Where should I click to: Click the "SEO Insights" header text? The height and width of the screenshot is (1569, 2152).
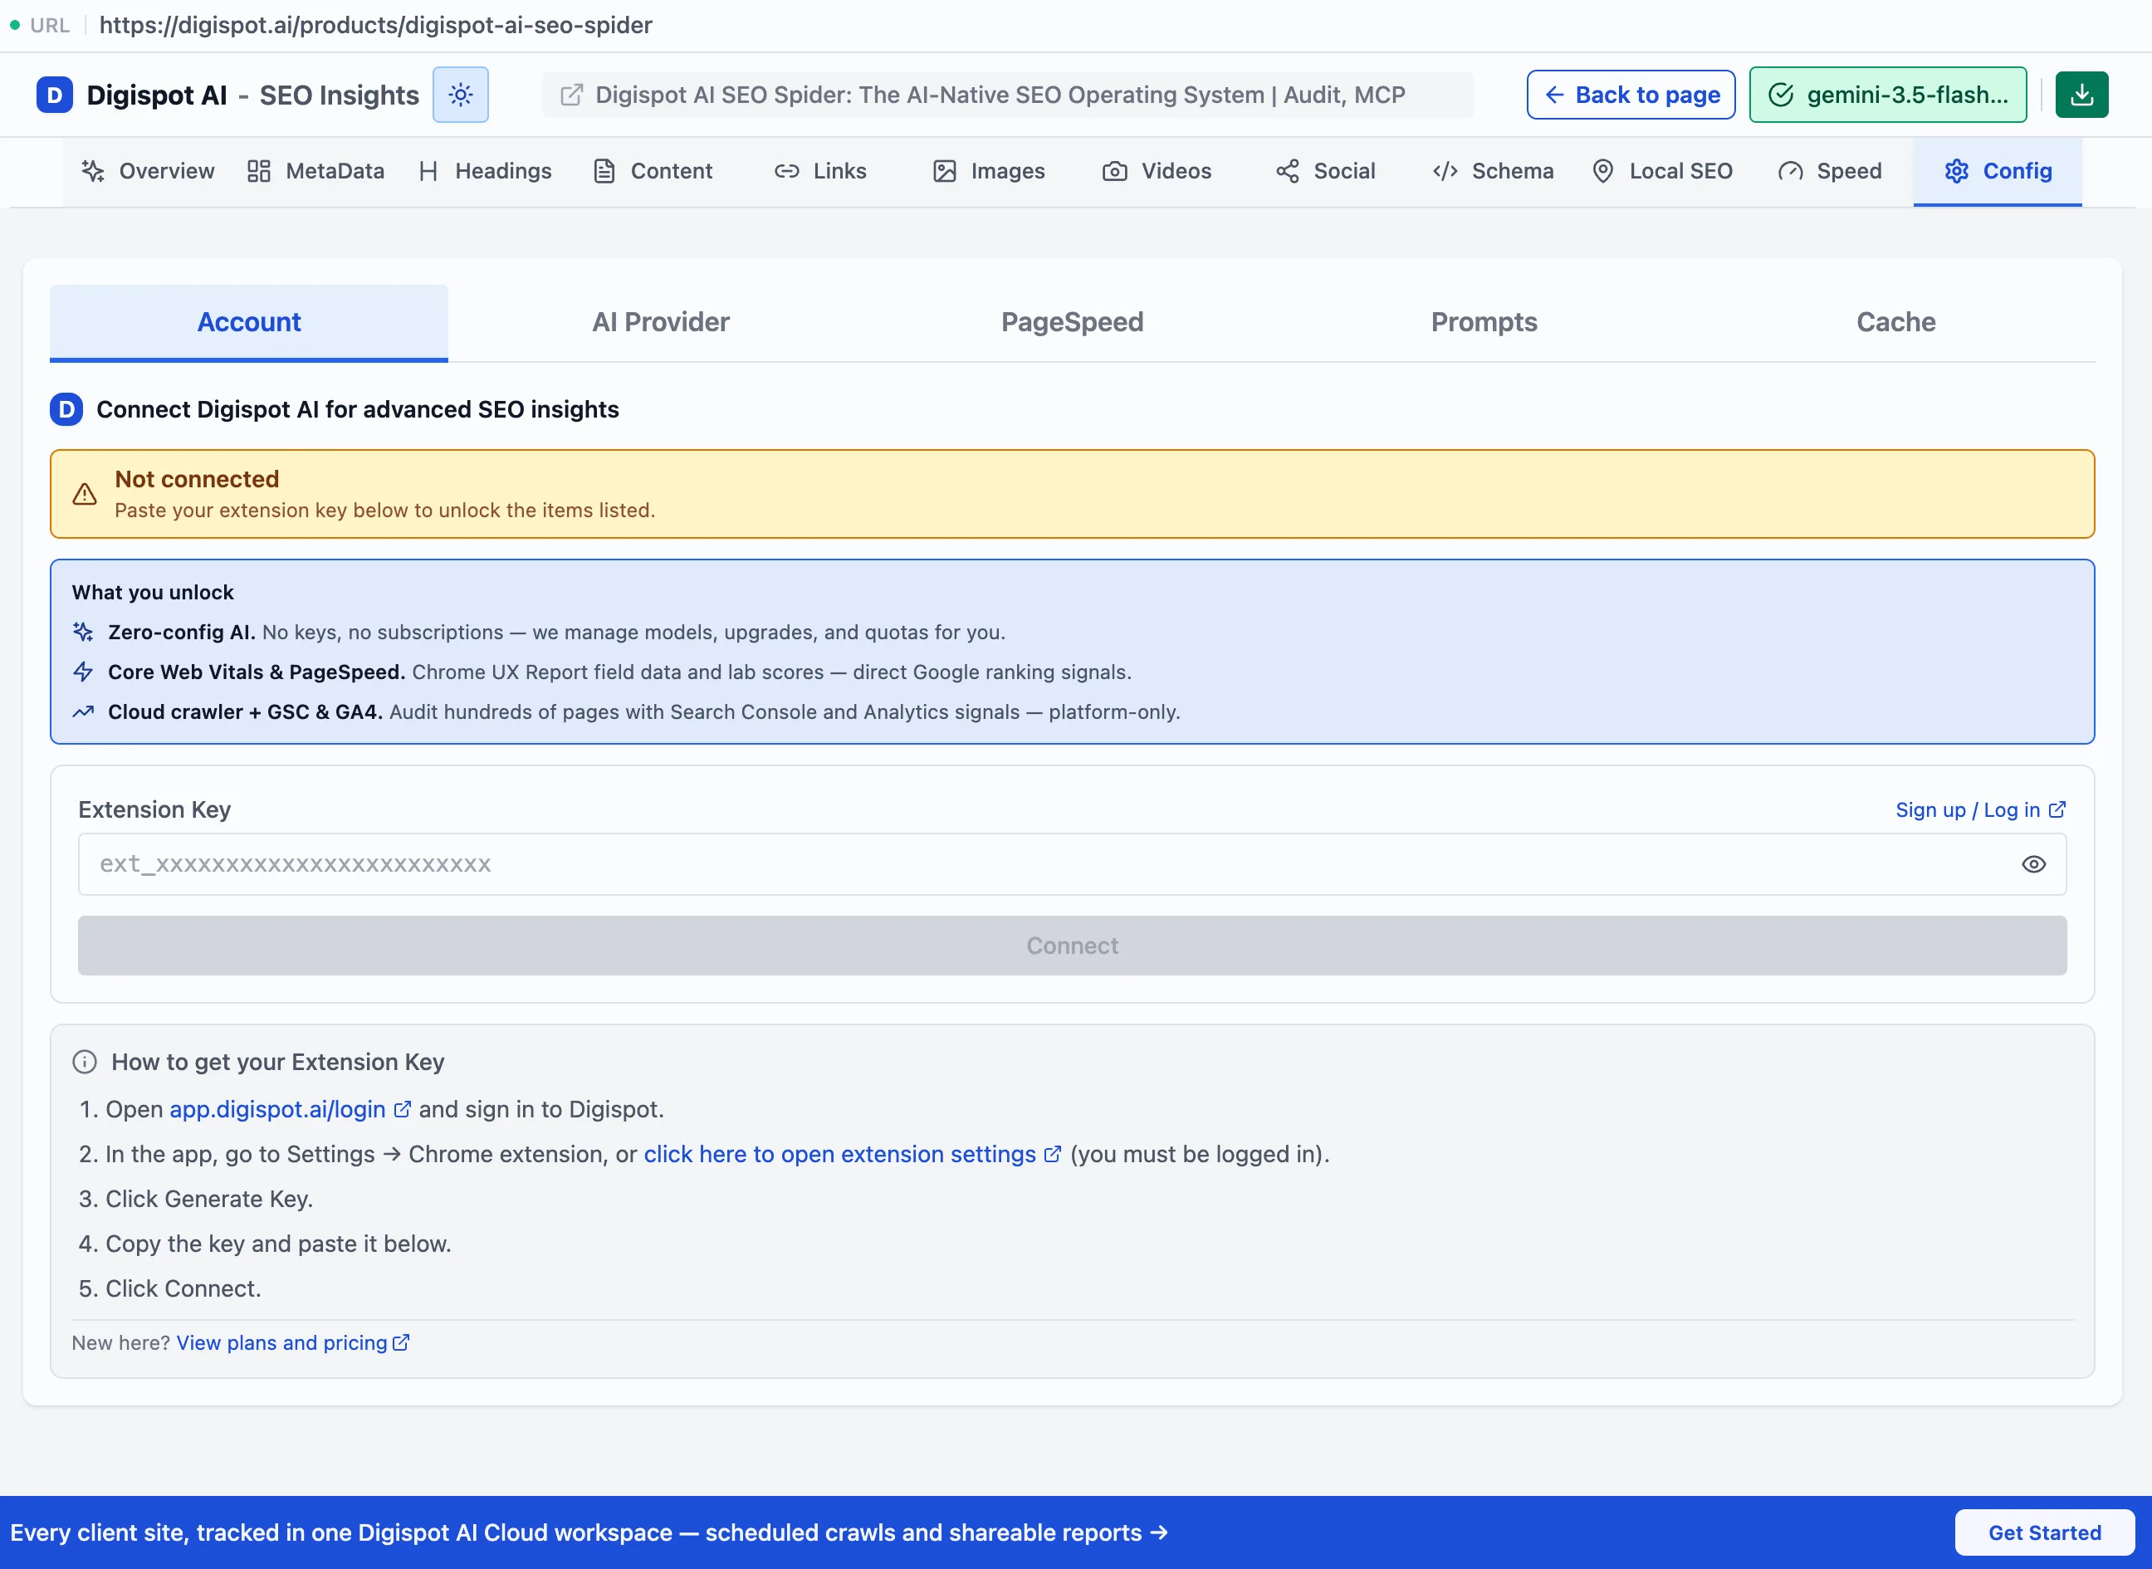point(339,95)
